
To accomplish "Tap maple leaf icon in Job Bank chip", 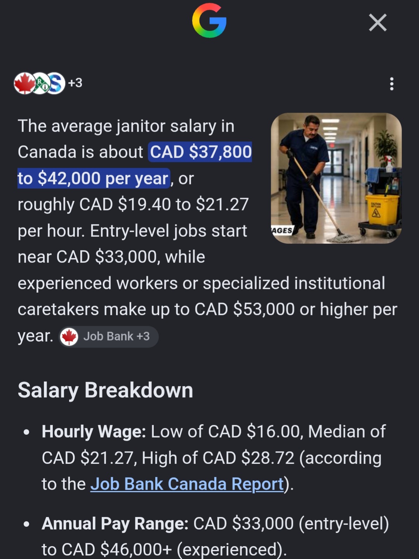I will click(69, 337).
